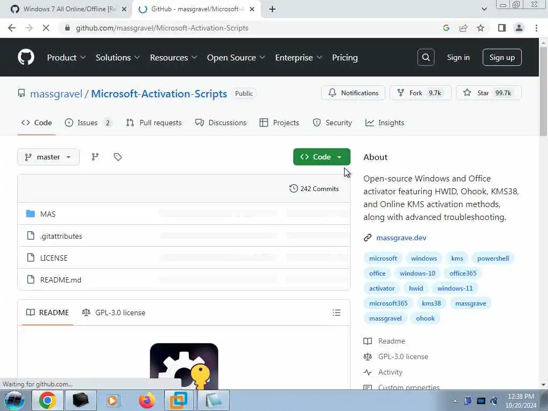
Task: Click the GitHub search magnifier icon
Action: (425, 57)
